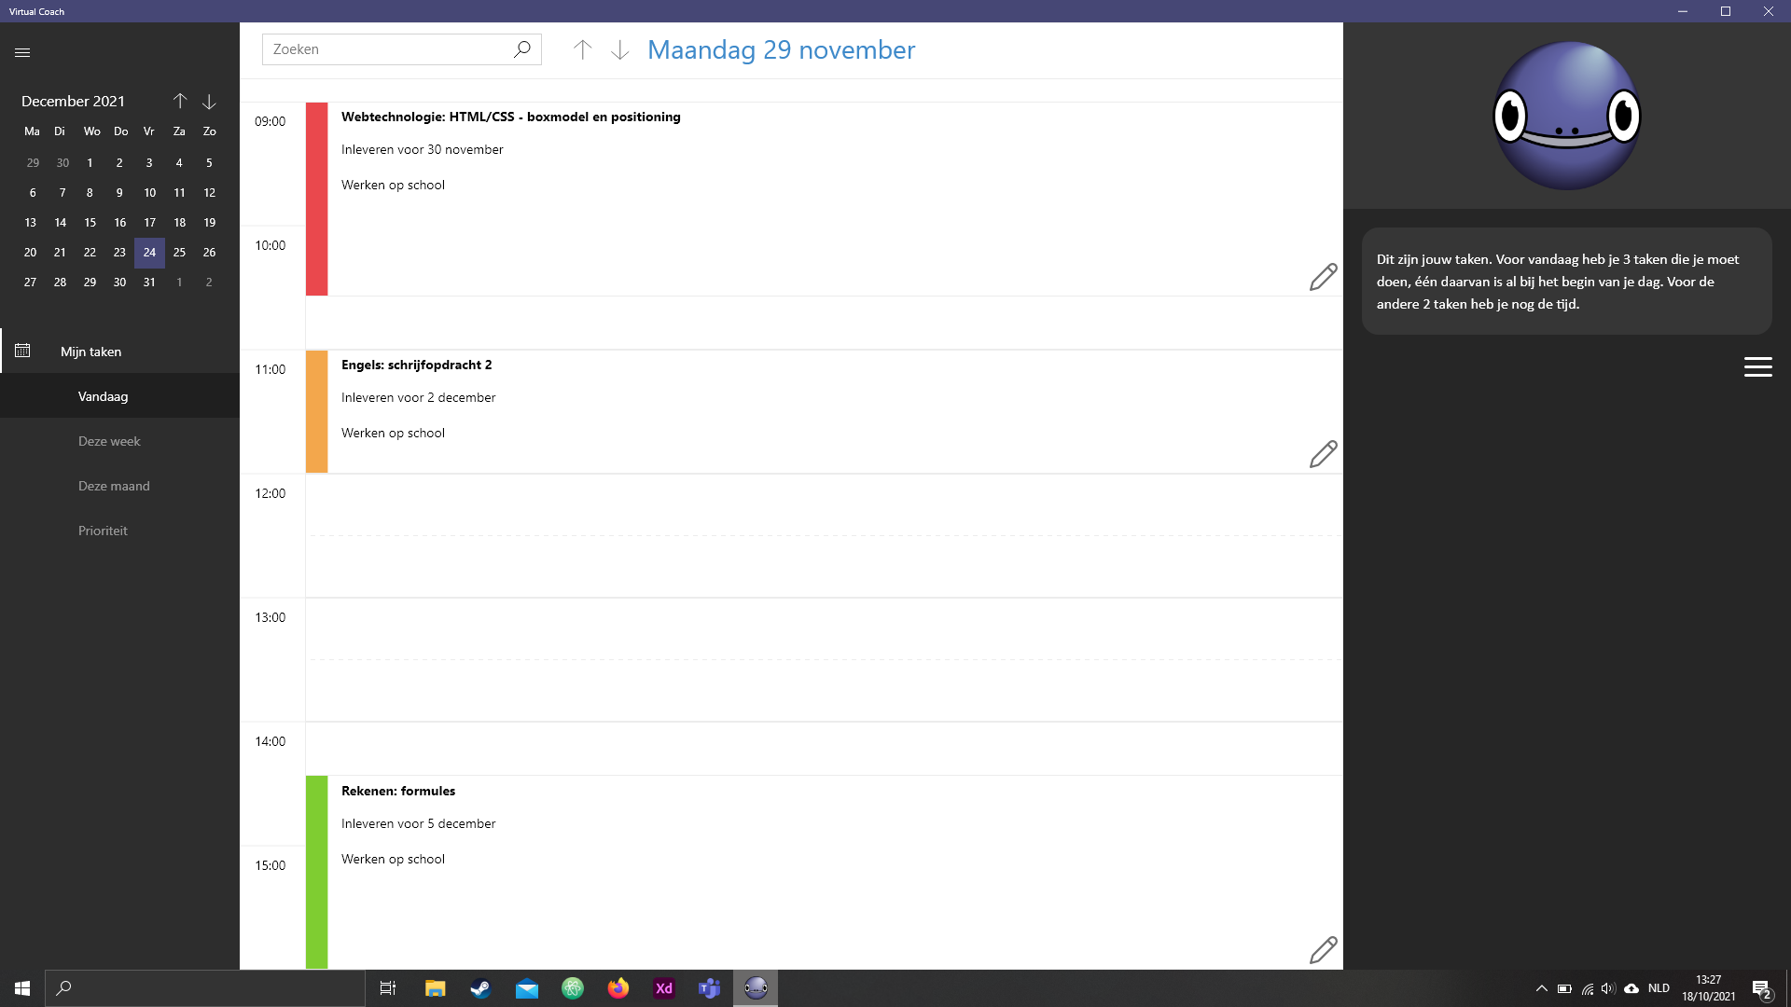Open the coach chat menu icon
The image size is (1791, 1007).
(1757, 367)
